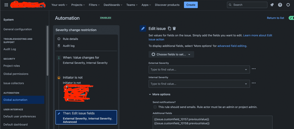
Task: Open the help question mark icon
Action: pyautogui.click(x=280, y=5)
